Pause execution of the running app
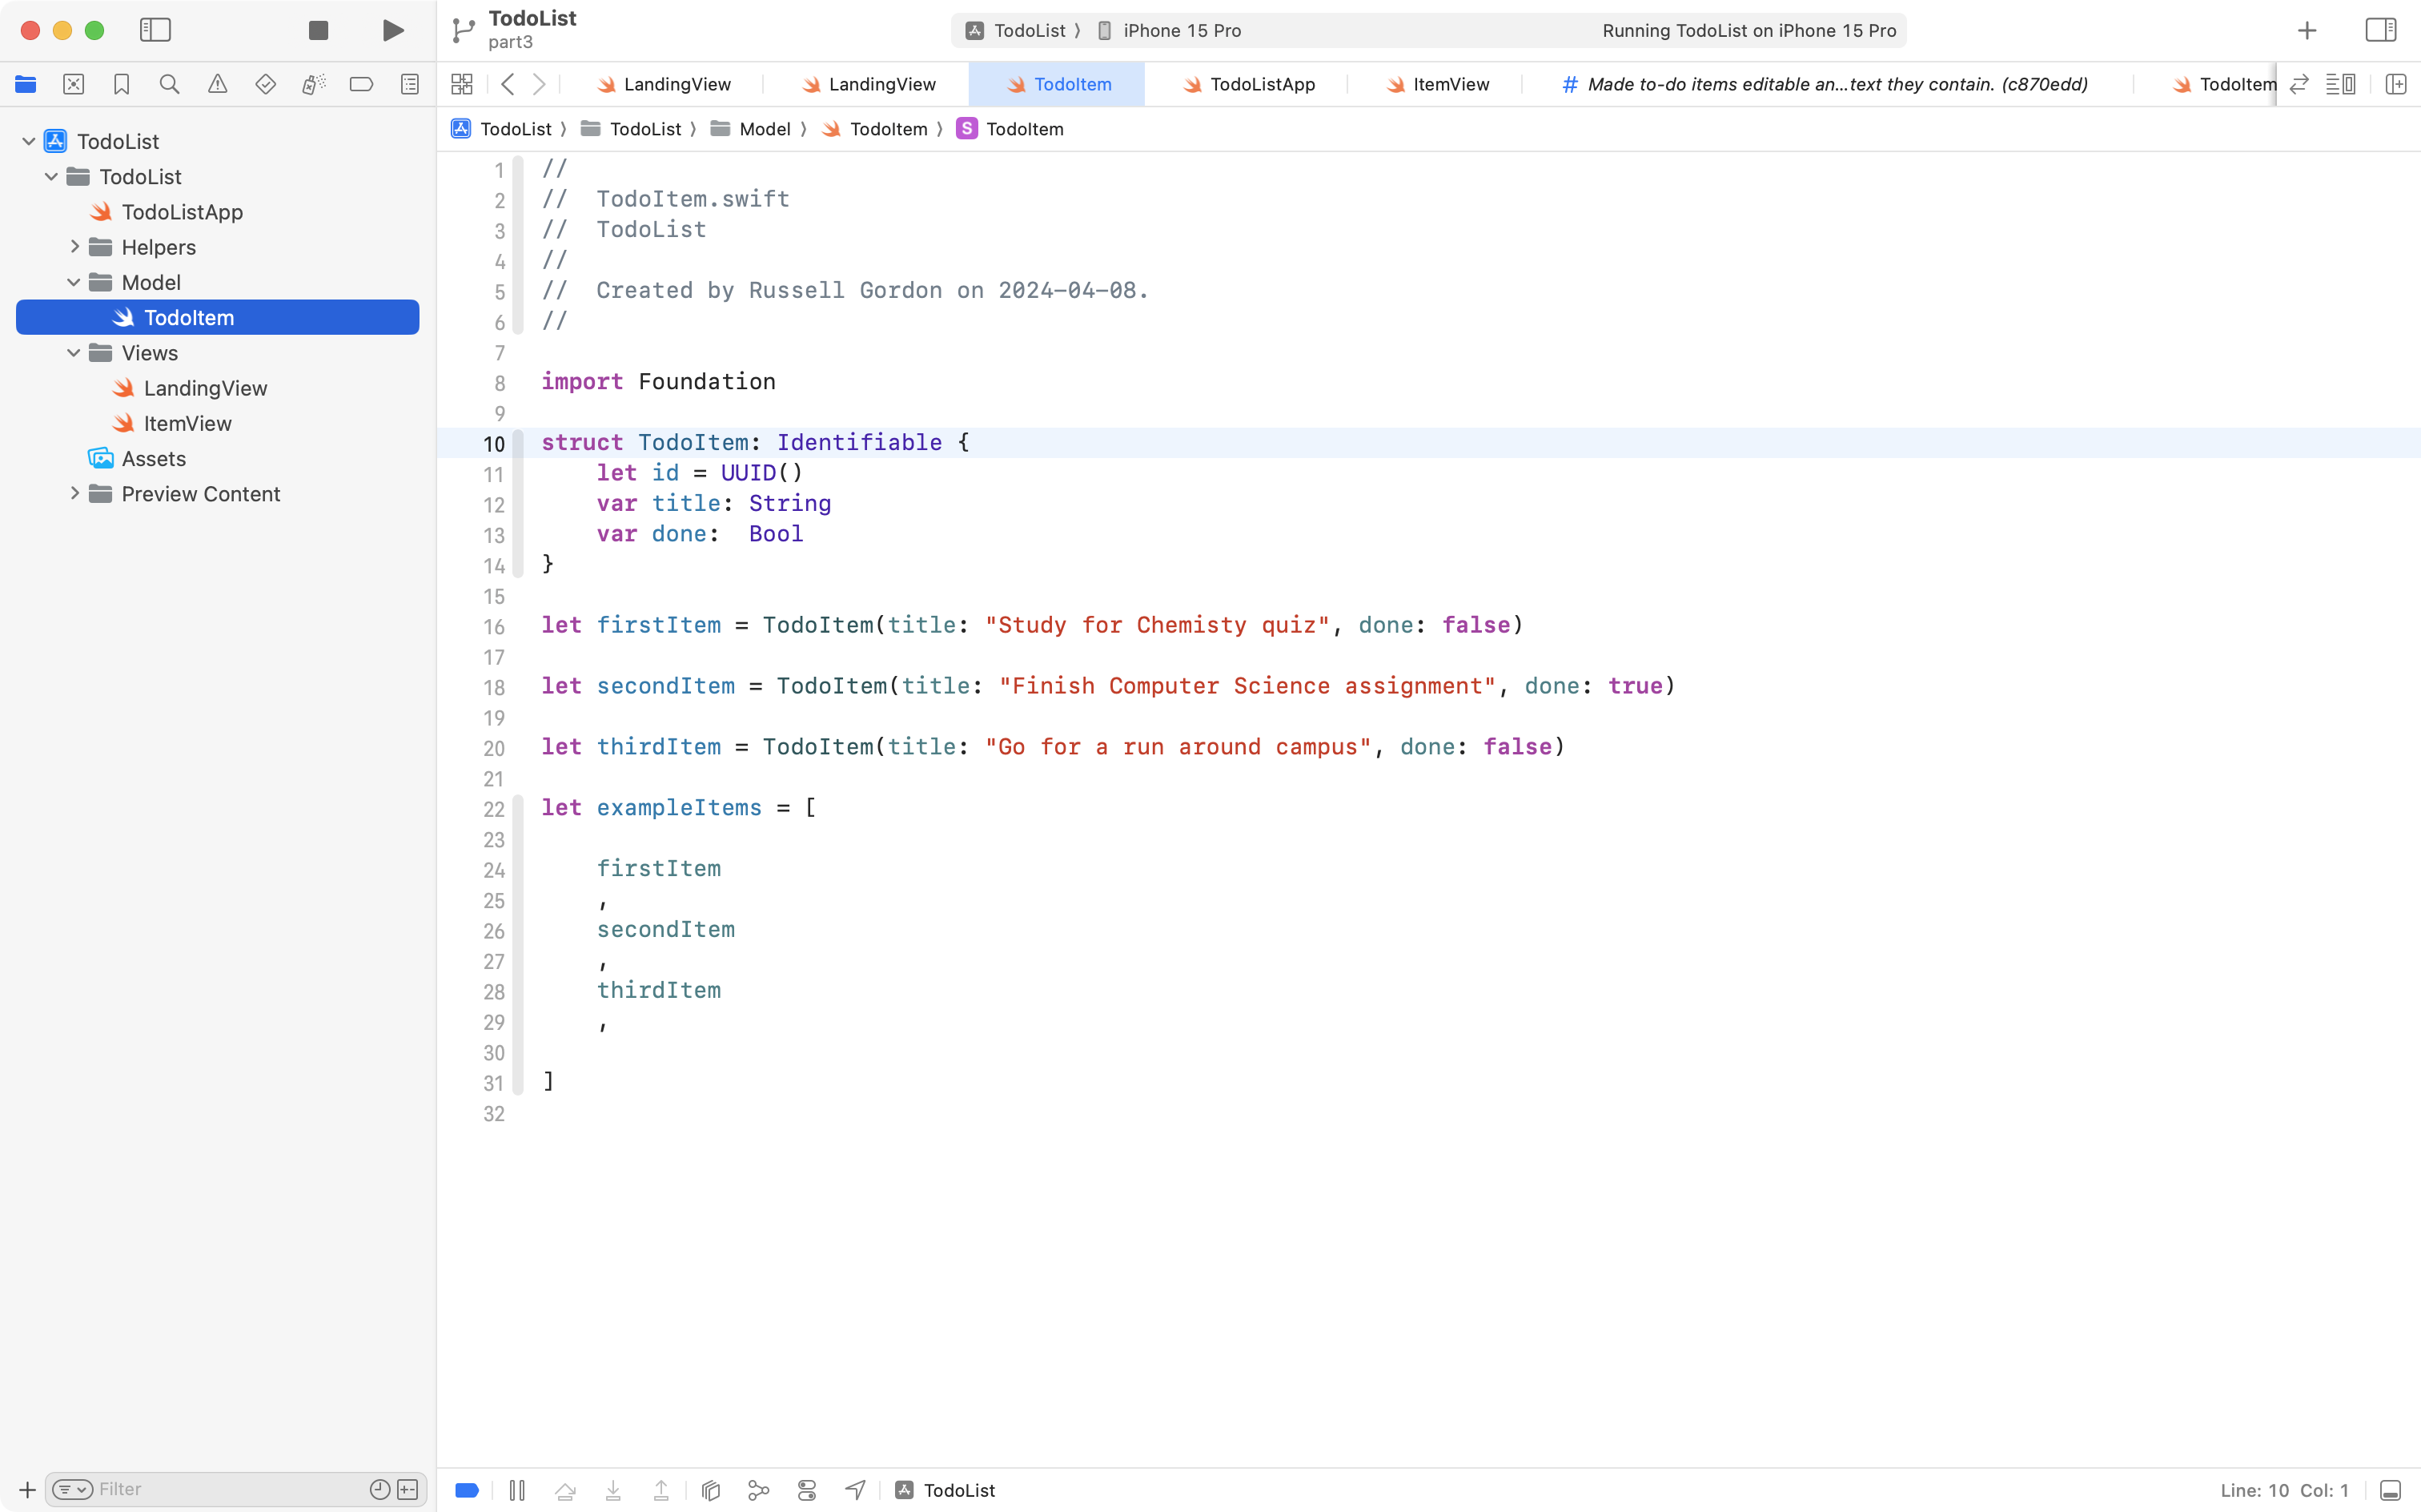This screenshot has width=2421, height=1512. coord(517,1489)
